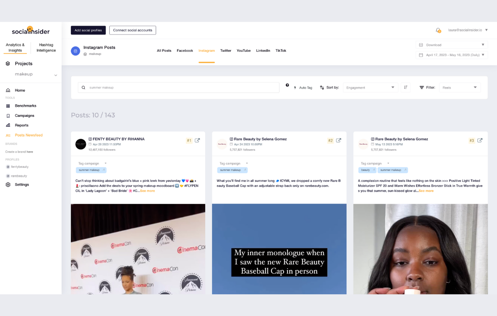The image size is (497, 316).
Task: Click the Auto Tag lightning button
Action: (303, 88)
